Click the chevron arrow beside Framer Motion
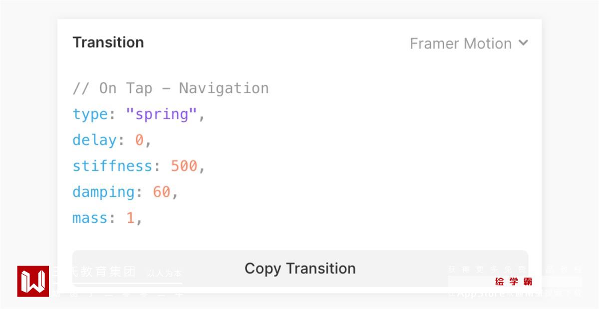Screen dimensions: 599x309 (523, 43)
